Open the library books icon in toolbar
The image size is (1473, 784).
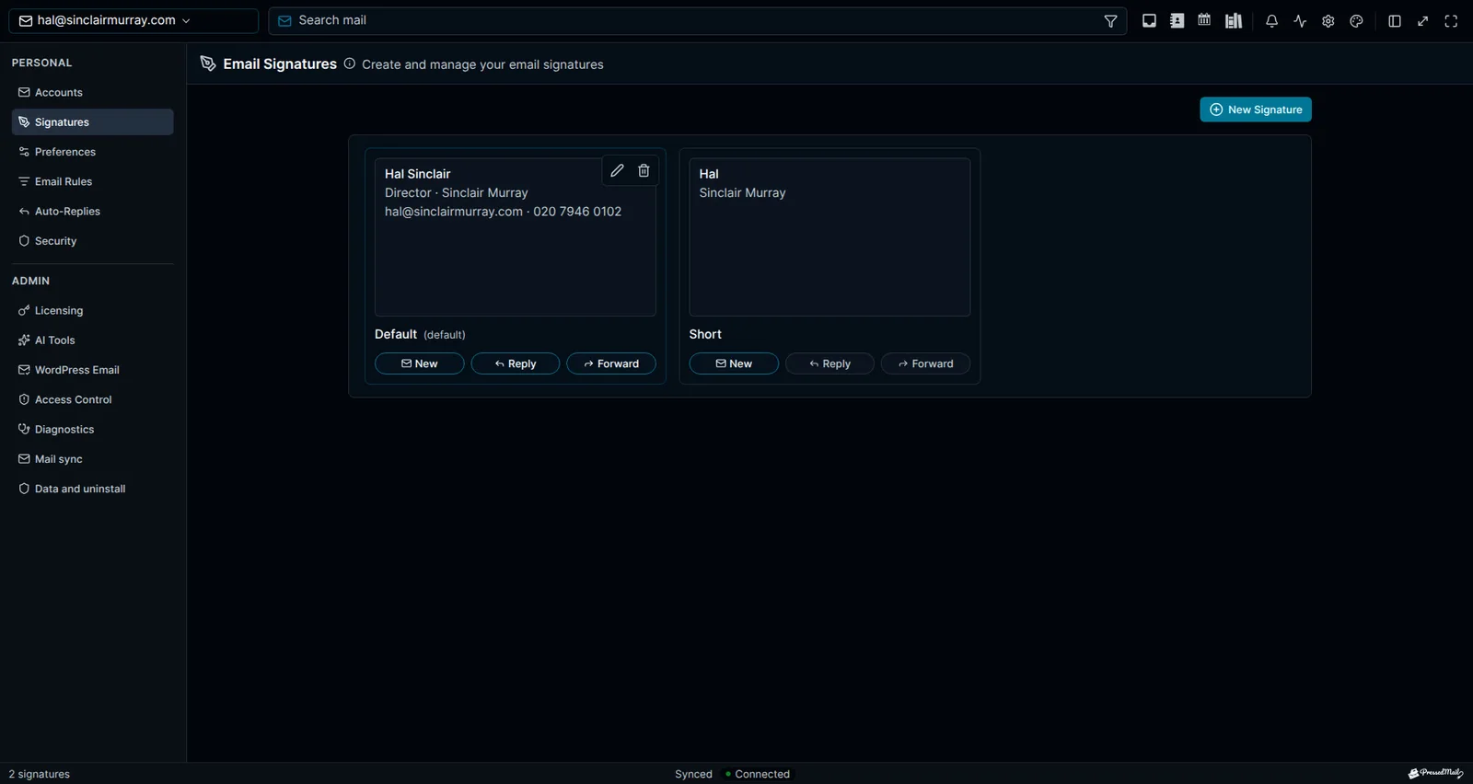point(1234,20)
